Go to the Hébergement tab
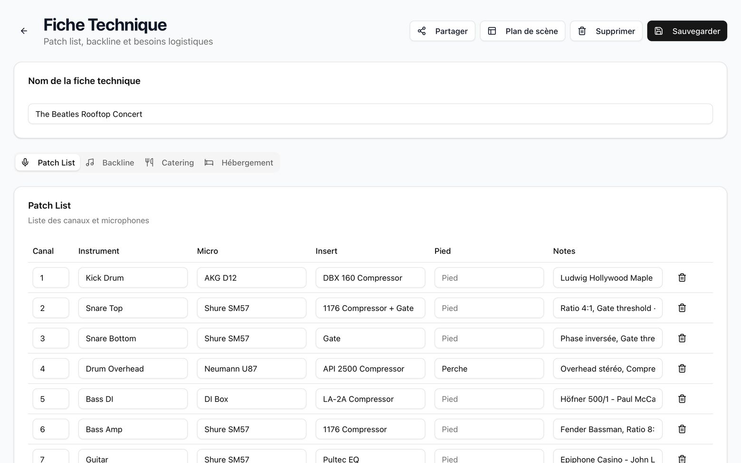Screen dimensions: 741x463 [239, 162]
